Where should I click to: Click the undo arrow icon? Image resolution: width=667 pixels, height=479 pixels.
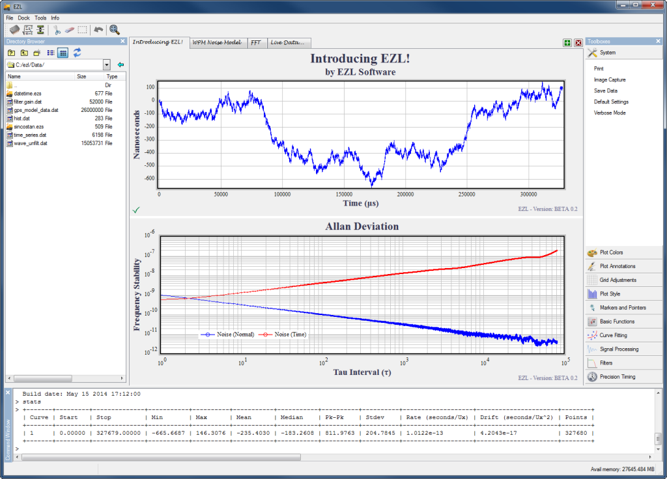click(98, 30)
